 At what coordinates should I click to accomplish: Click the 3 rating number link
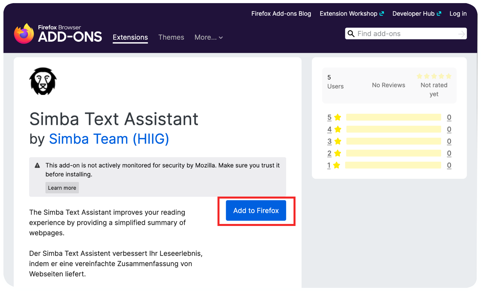point(330,141)
